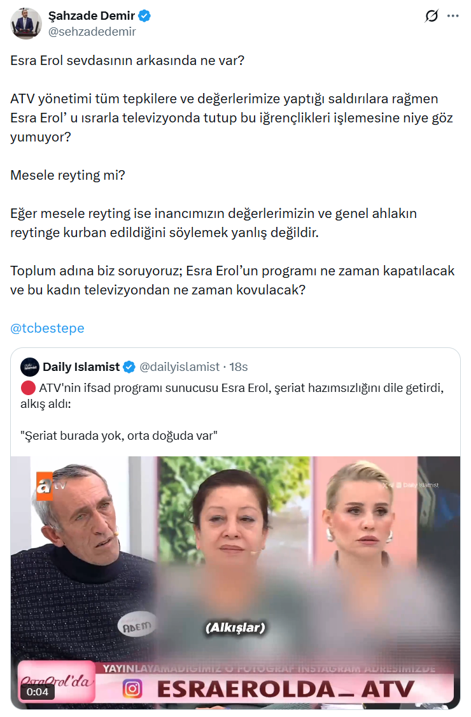Click the Daily Islamist avatar icon

pyautogui.click(x=30, y=366)
